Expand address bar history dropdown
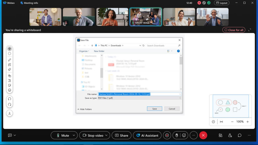Viewport: 258px width, 145px height. click(140, 46)
